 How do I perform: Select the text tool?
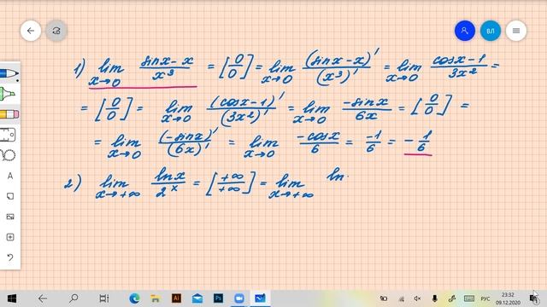pyautogui.click(x=10, y=176)
